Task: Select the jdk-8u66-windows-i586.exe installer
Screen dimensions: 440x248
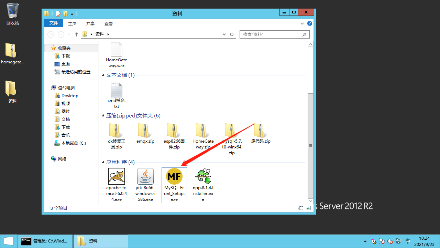Action: click(145, 185)
